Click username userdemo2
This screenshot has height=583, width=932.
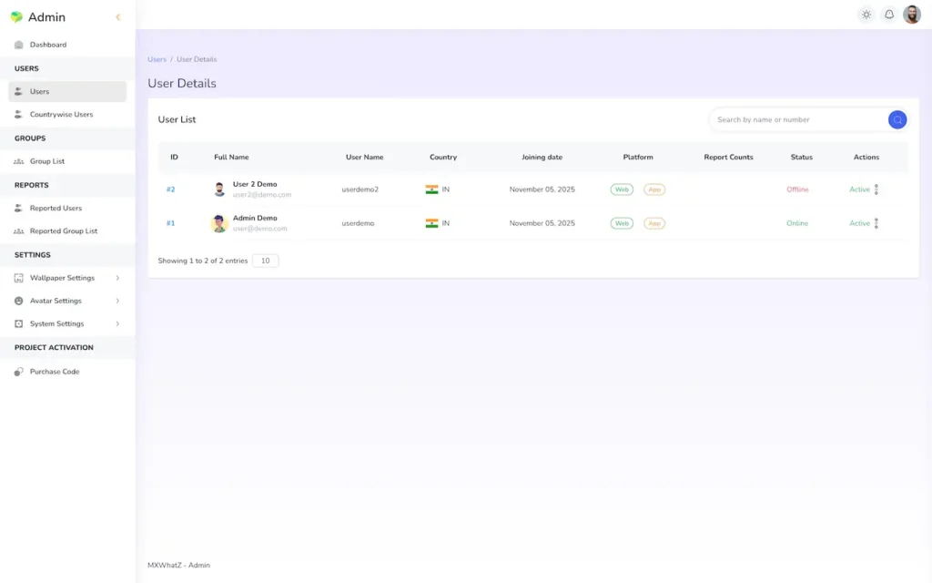point(360,189)
